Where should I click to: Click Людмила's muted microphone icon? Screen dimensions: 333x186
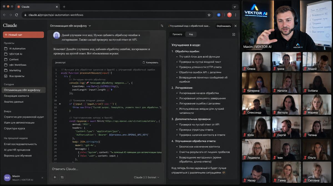(244, 157)
